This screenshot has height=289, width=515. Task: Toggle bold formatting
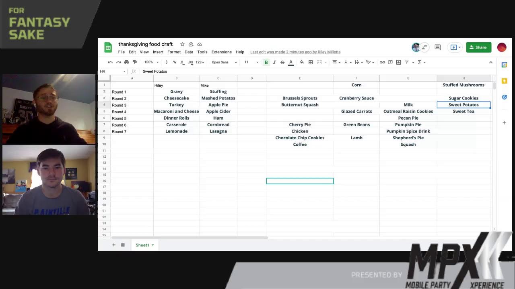266,62
